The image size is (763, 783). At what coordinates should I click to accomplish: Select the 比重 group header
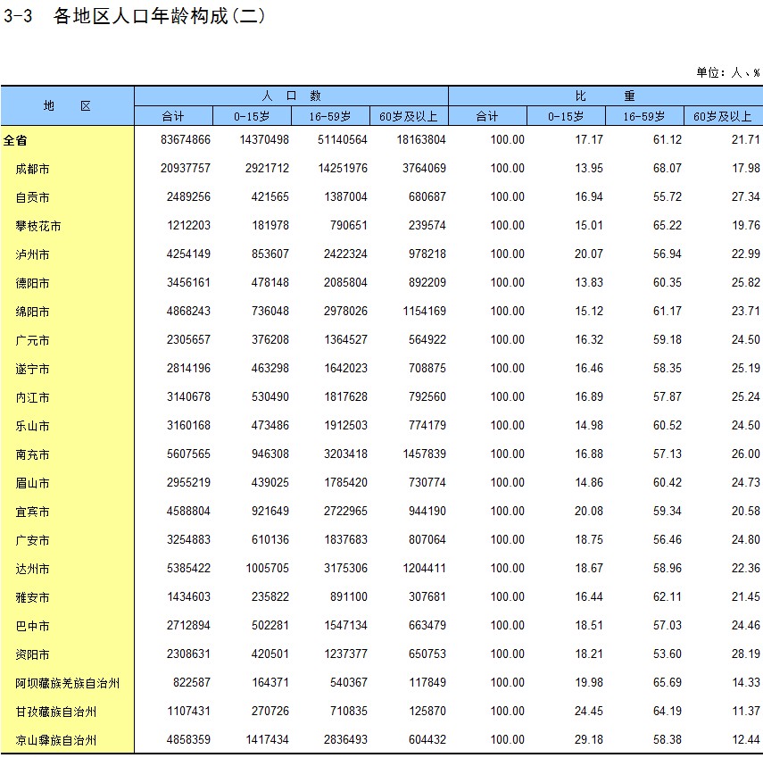tap(605, 96)
